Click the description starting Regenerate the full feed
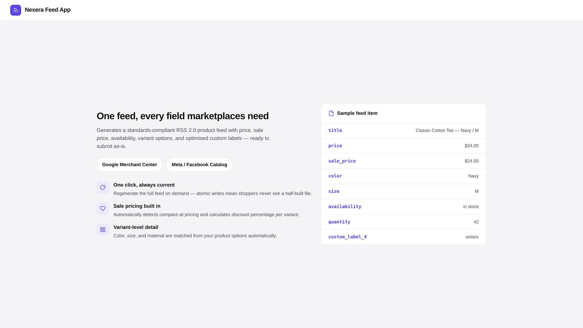Image resolution: width=583 pixels, height=328 pixels. (x=212, y=194)
